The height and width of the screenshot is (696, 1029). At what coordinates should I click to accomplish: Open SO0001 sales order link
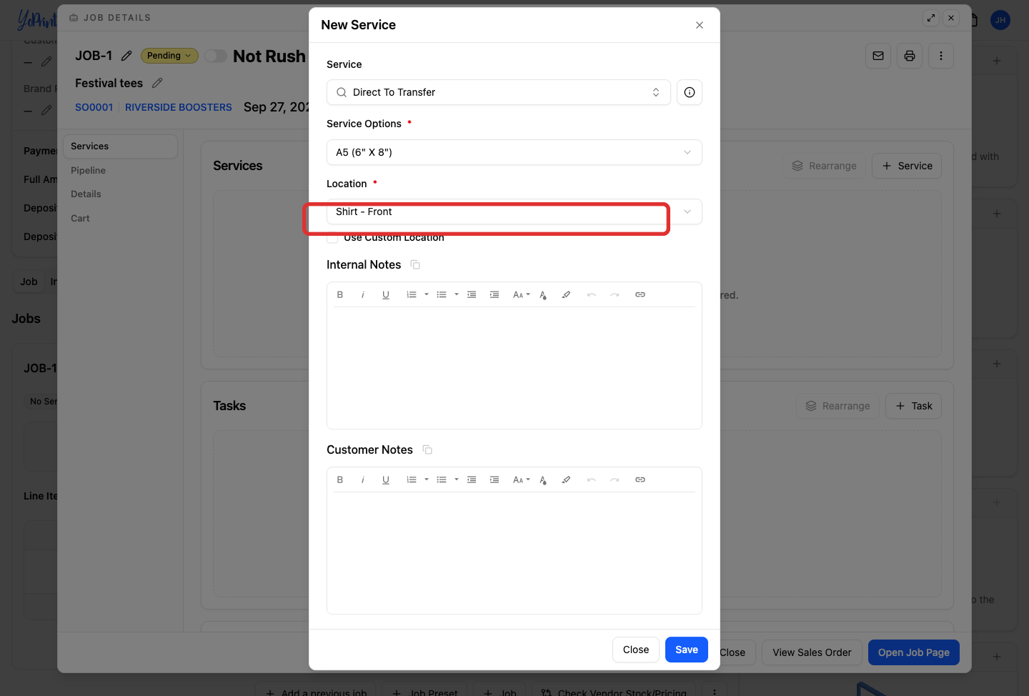[94, 107]
